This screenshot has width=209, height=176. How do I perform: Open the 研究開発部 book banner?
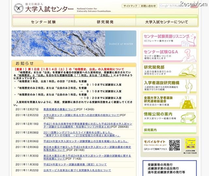click(169, 71)
